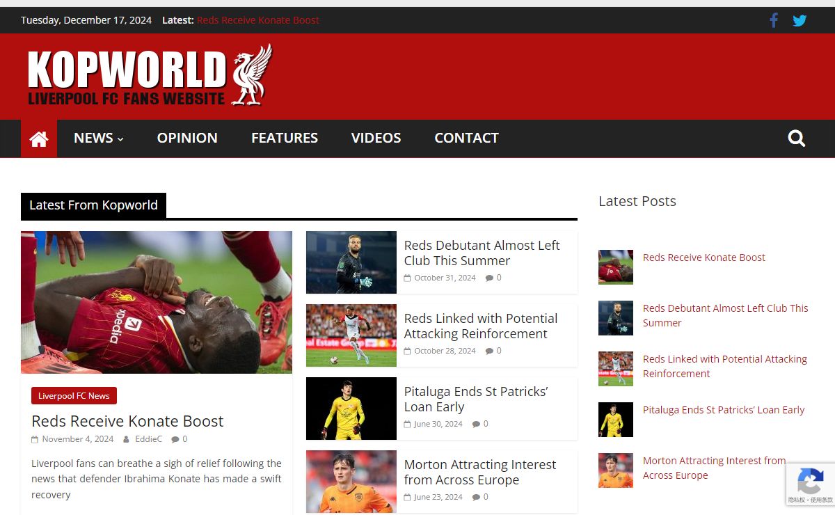This screenshot has height=515, width=835.
Task: Open article Reds Linked with Potential Attacking Reinforcement
Action: [481, 326]
